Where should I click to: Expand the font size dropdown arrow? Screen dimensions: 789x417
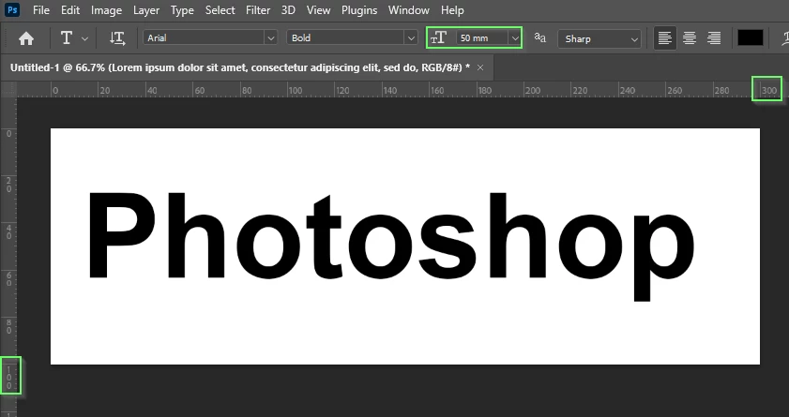(x=515, y=37)
